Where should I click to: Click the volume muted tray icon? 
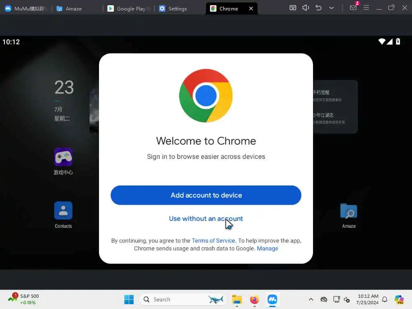point(347,299)
